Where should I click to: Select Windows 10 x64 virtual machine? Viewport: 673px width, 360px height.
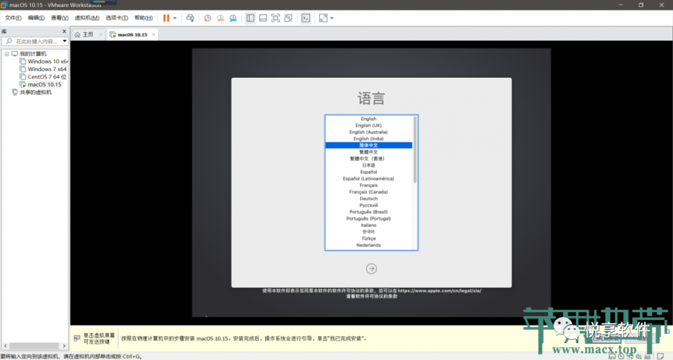pos(47,62)
